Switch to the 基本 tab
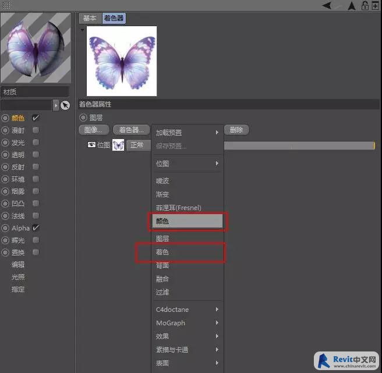This screenshot has width=382, height=373. pos(90,18)
